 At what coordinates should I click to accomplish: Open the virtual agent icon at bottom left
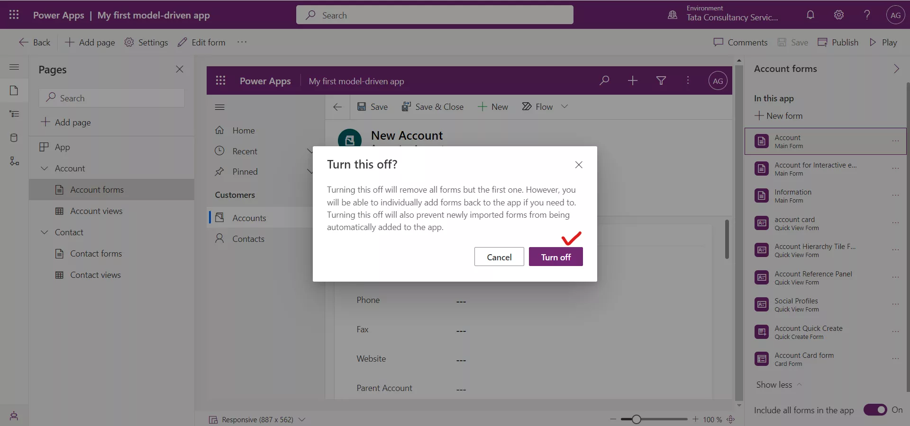14,416
